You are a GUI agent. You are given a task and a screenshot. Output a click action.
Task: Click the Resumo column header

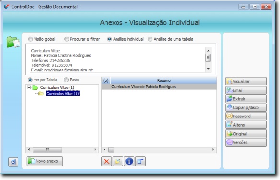pyautogui.click(x=163, y=80)
